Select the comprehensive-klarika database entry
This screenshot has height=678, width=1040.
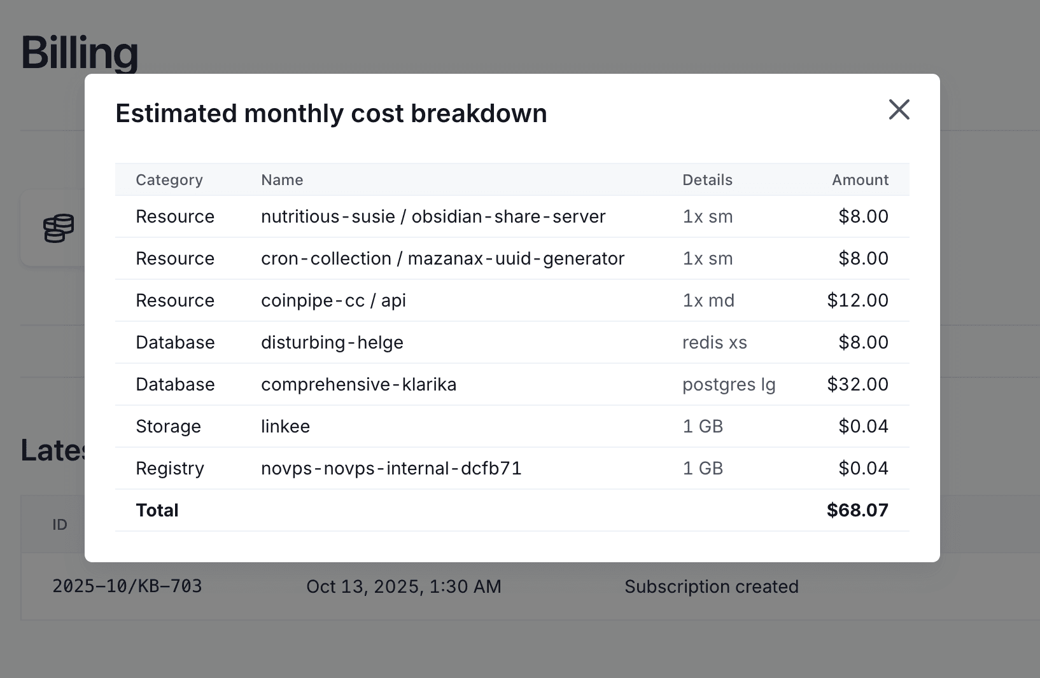point(358,385)
